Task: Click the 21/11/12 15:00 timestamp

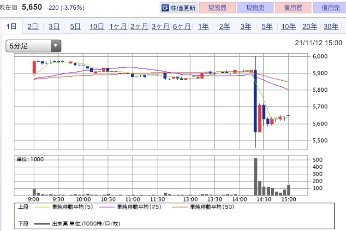Action: 318,42
